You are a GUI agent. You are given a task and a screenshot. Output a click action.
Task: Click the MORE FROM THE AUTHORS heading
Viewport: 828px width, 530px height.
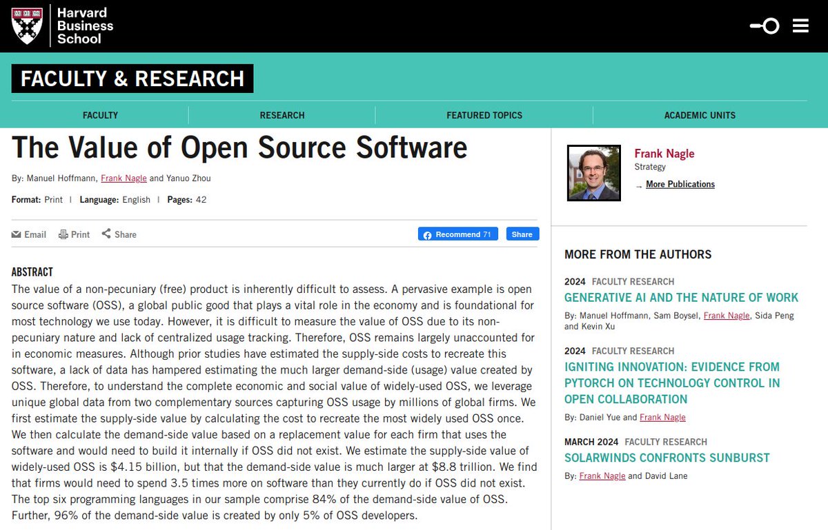[x=638, y=254]
